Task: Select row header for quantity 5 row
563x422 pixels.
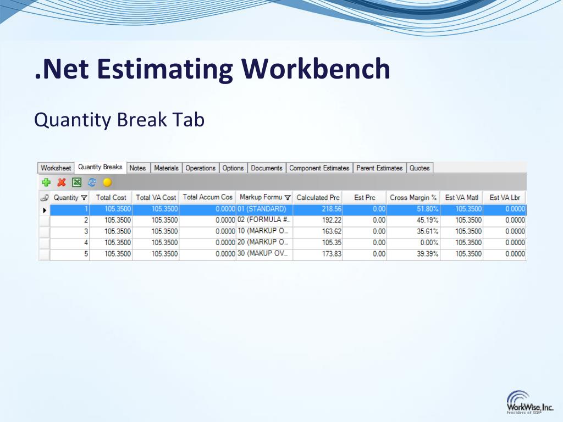Action: click(x=45, y=255)
